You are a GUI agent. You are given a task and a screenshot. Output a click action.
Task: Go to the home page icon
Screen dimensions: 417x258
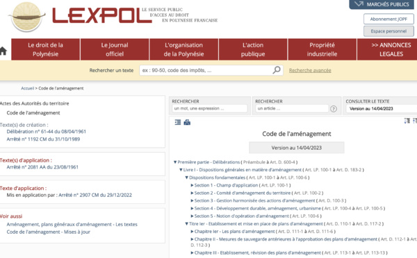[x=3, y=51]
